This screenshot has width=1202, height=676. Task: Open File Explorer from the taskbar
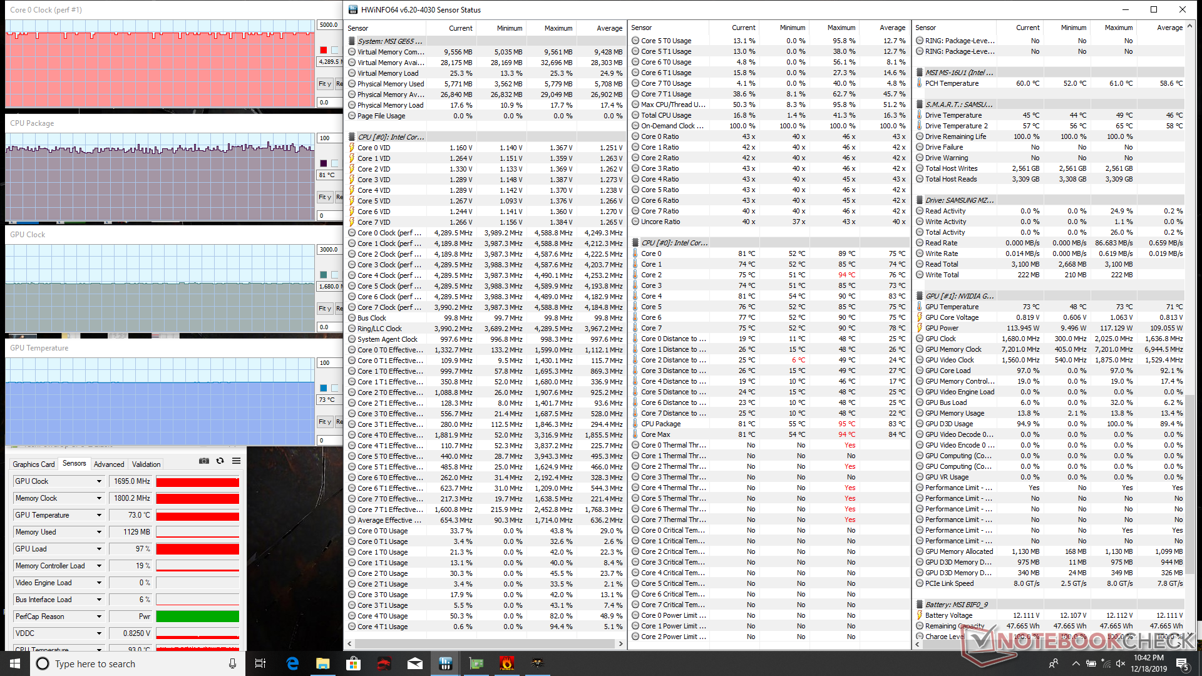click(323, 663)
